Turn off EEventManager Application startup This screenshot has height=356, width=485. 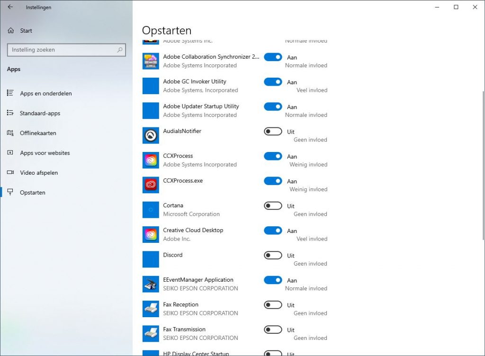273,280
